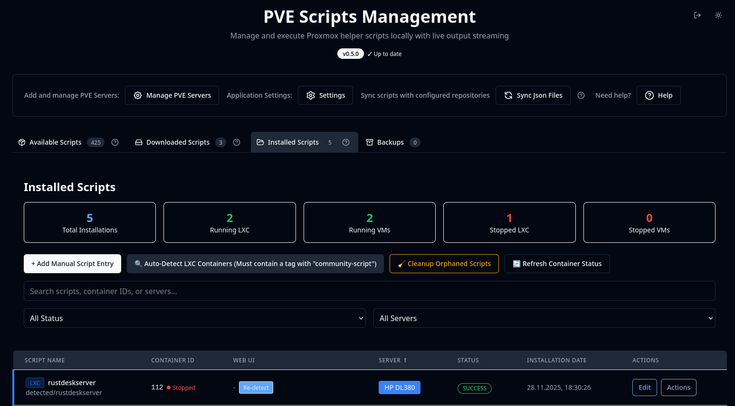Expand the All Servers dropdown
The width and height of the screenshot is (735, 406).
(544, 318)
